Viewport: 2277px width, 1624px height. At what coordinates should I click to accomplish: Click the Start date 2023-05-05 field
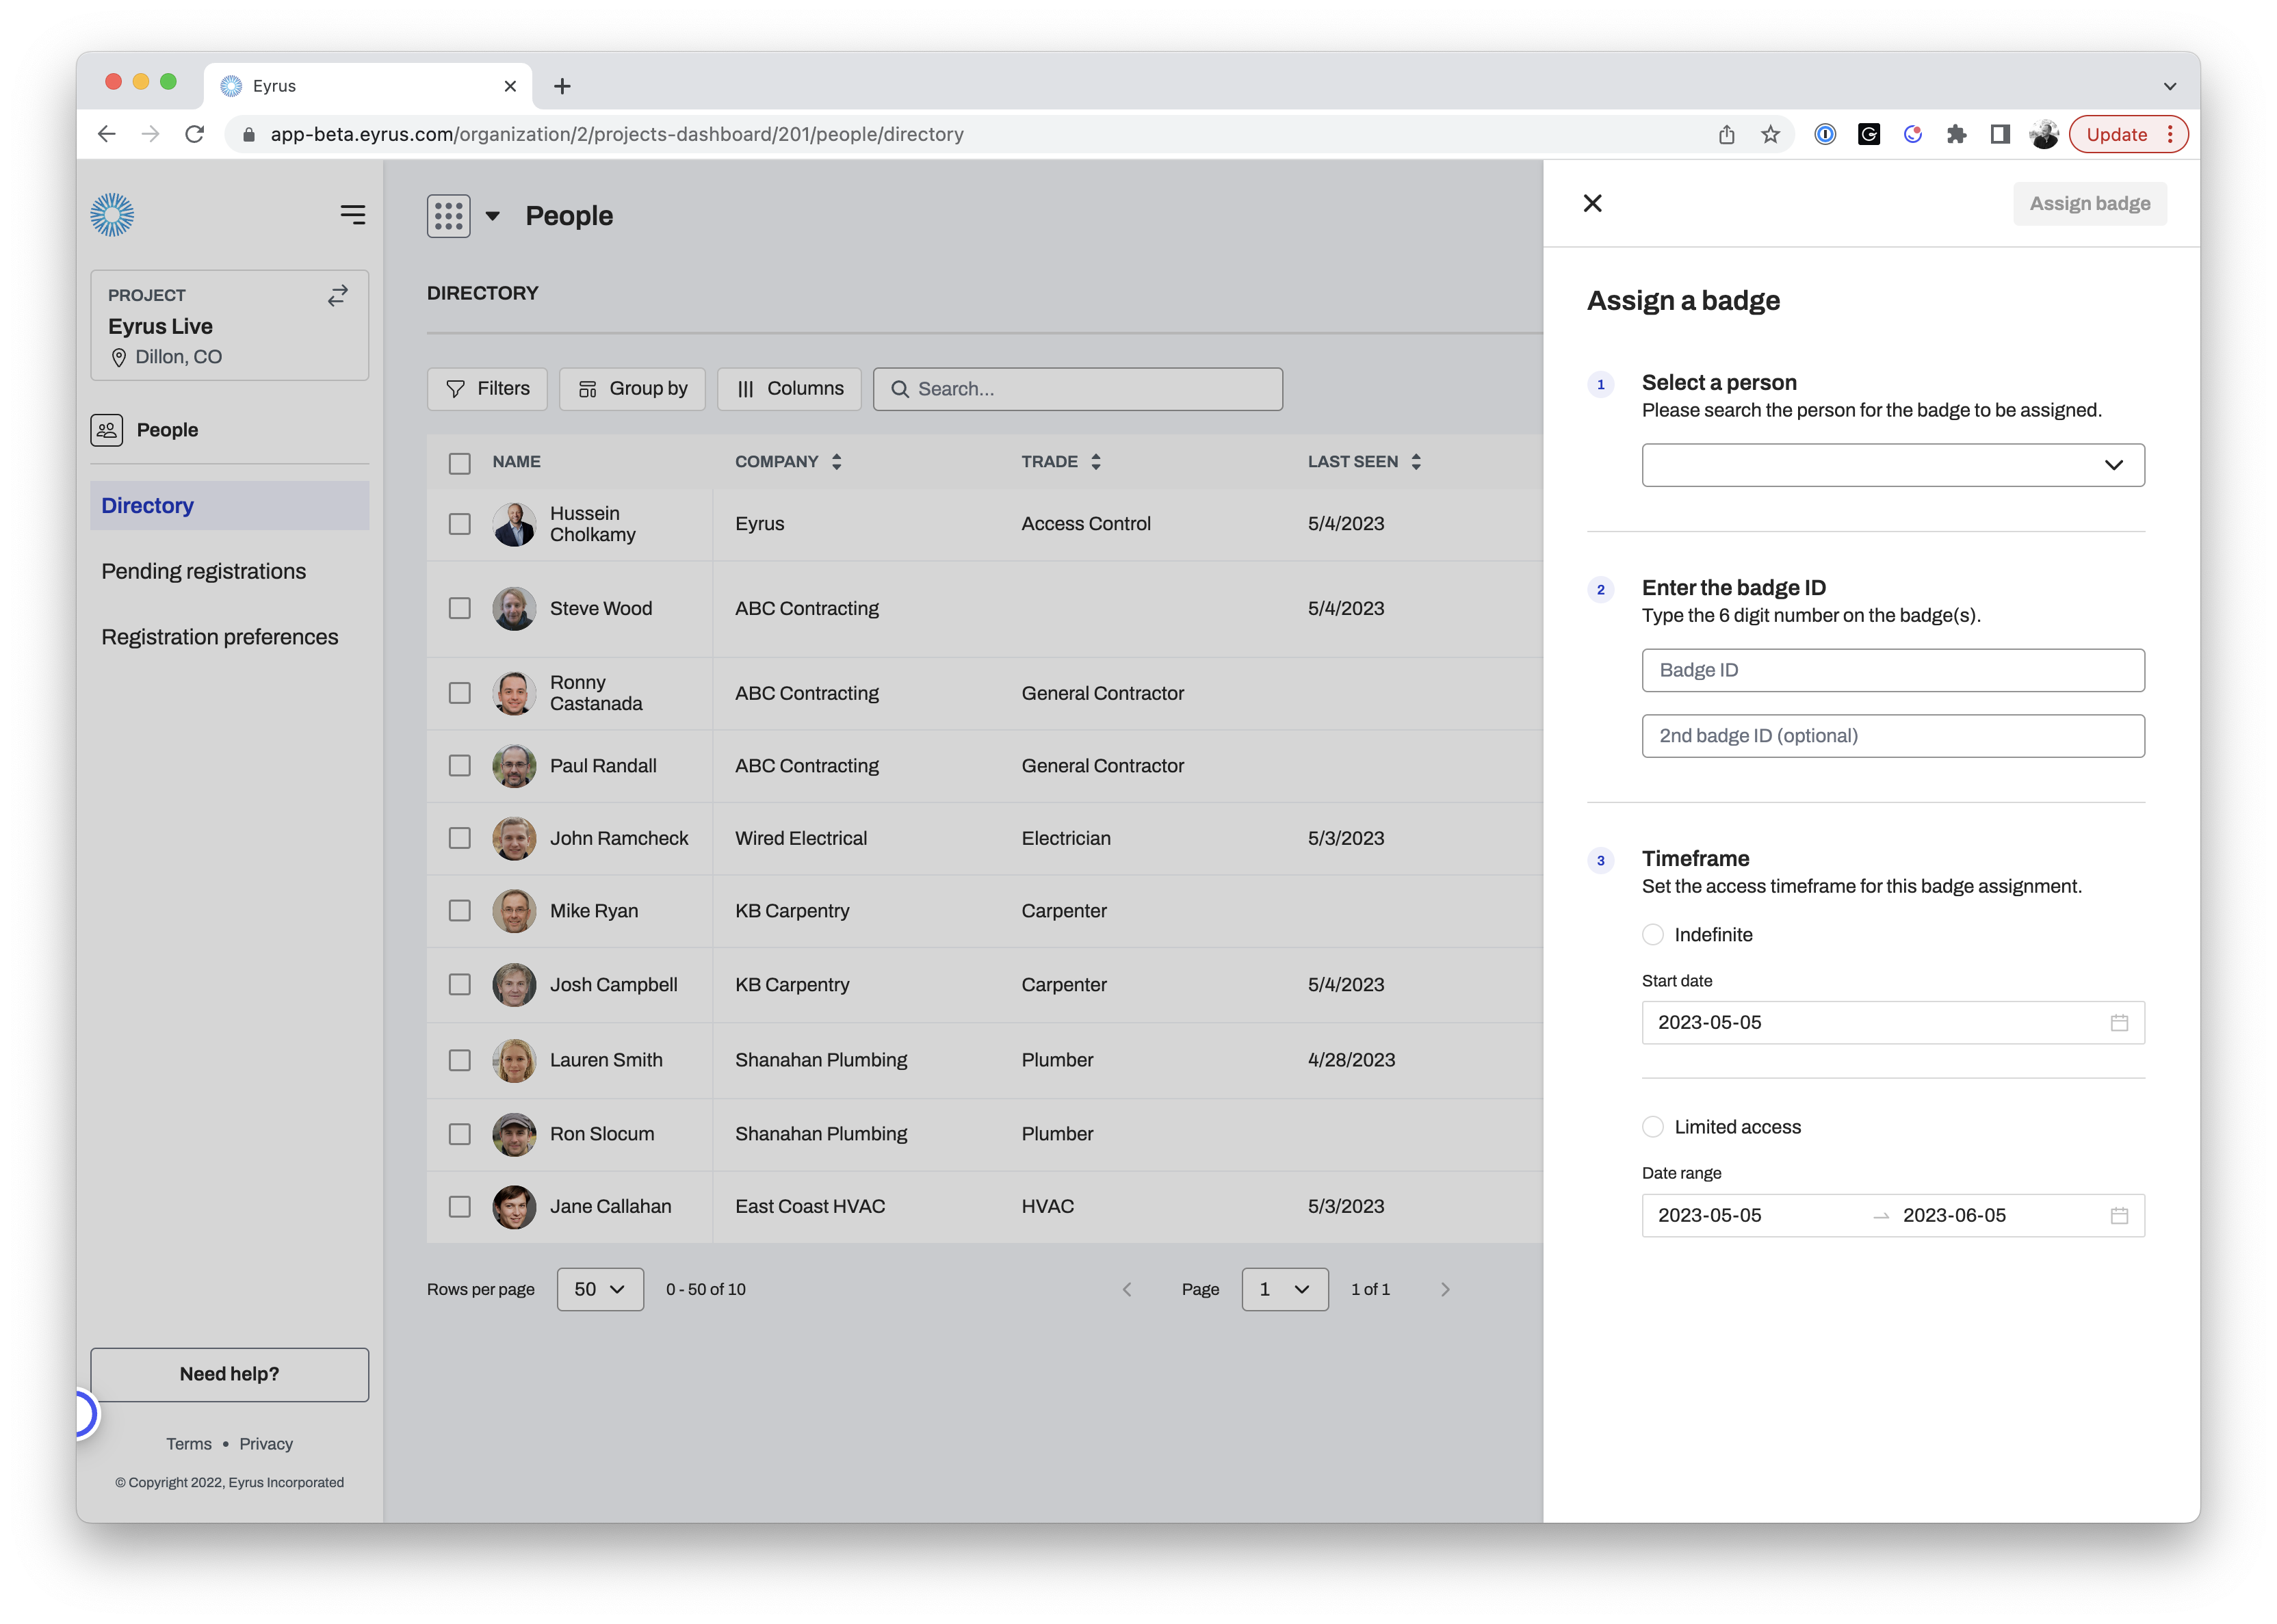(x=1893, y=1023)
